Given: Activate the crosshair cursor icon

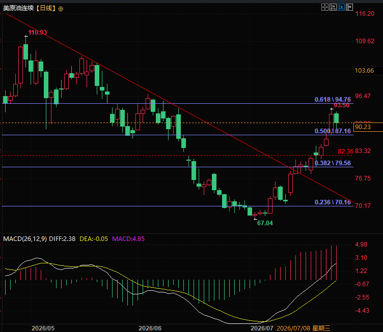Looking at the screenshot, I should point(324,7).
